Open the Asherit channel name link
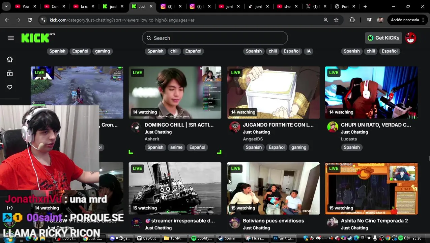 click(152, 139)
